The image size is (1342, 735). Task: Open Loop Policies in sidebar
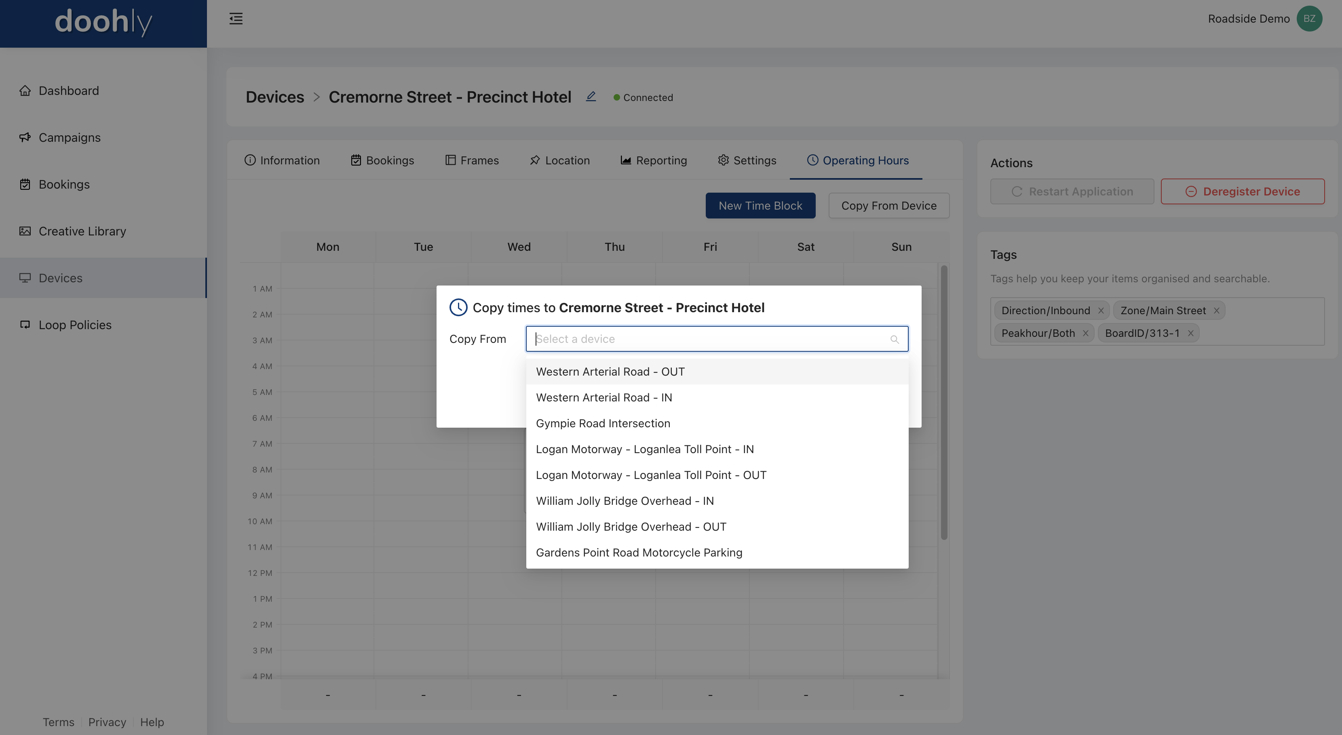click(x=75, y=325)
